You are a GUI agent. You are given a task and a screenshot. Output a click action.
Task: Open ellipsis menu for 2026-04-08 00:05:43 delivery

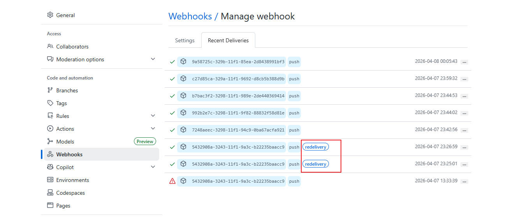coord(464,62)
